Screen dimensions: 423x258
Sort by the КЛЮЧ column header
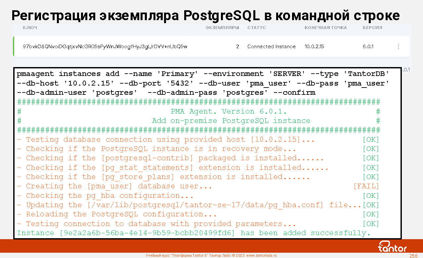click(x=30, y=28)
